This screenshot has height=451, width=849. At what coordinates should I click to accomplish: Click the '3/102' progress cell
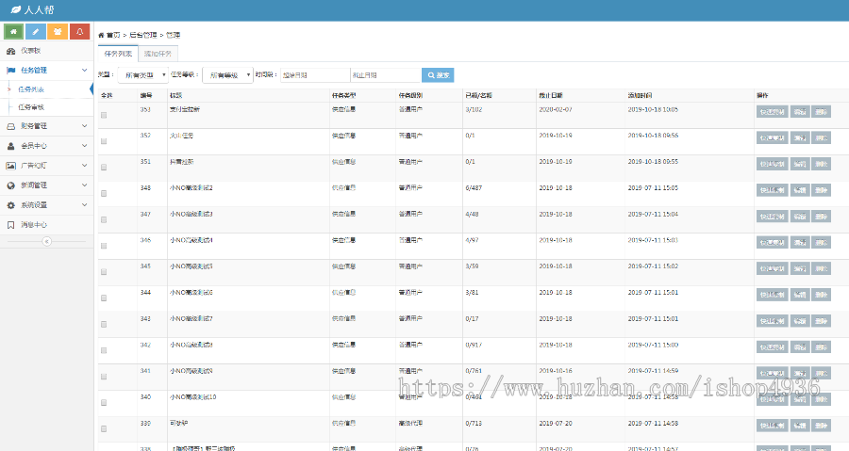[x=474, y=109]
